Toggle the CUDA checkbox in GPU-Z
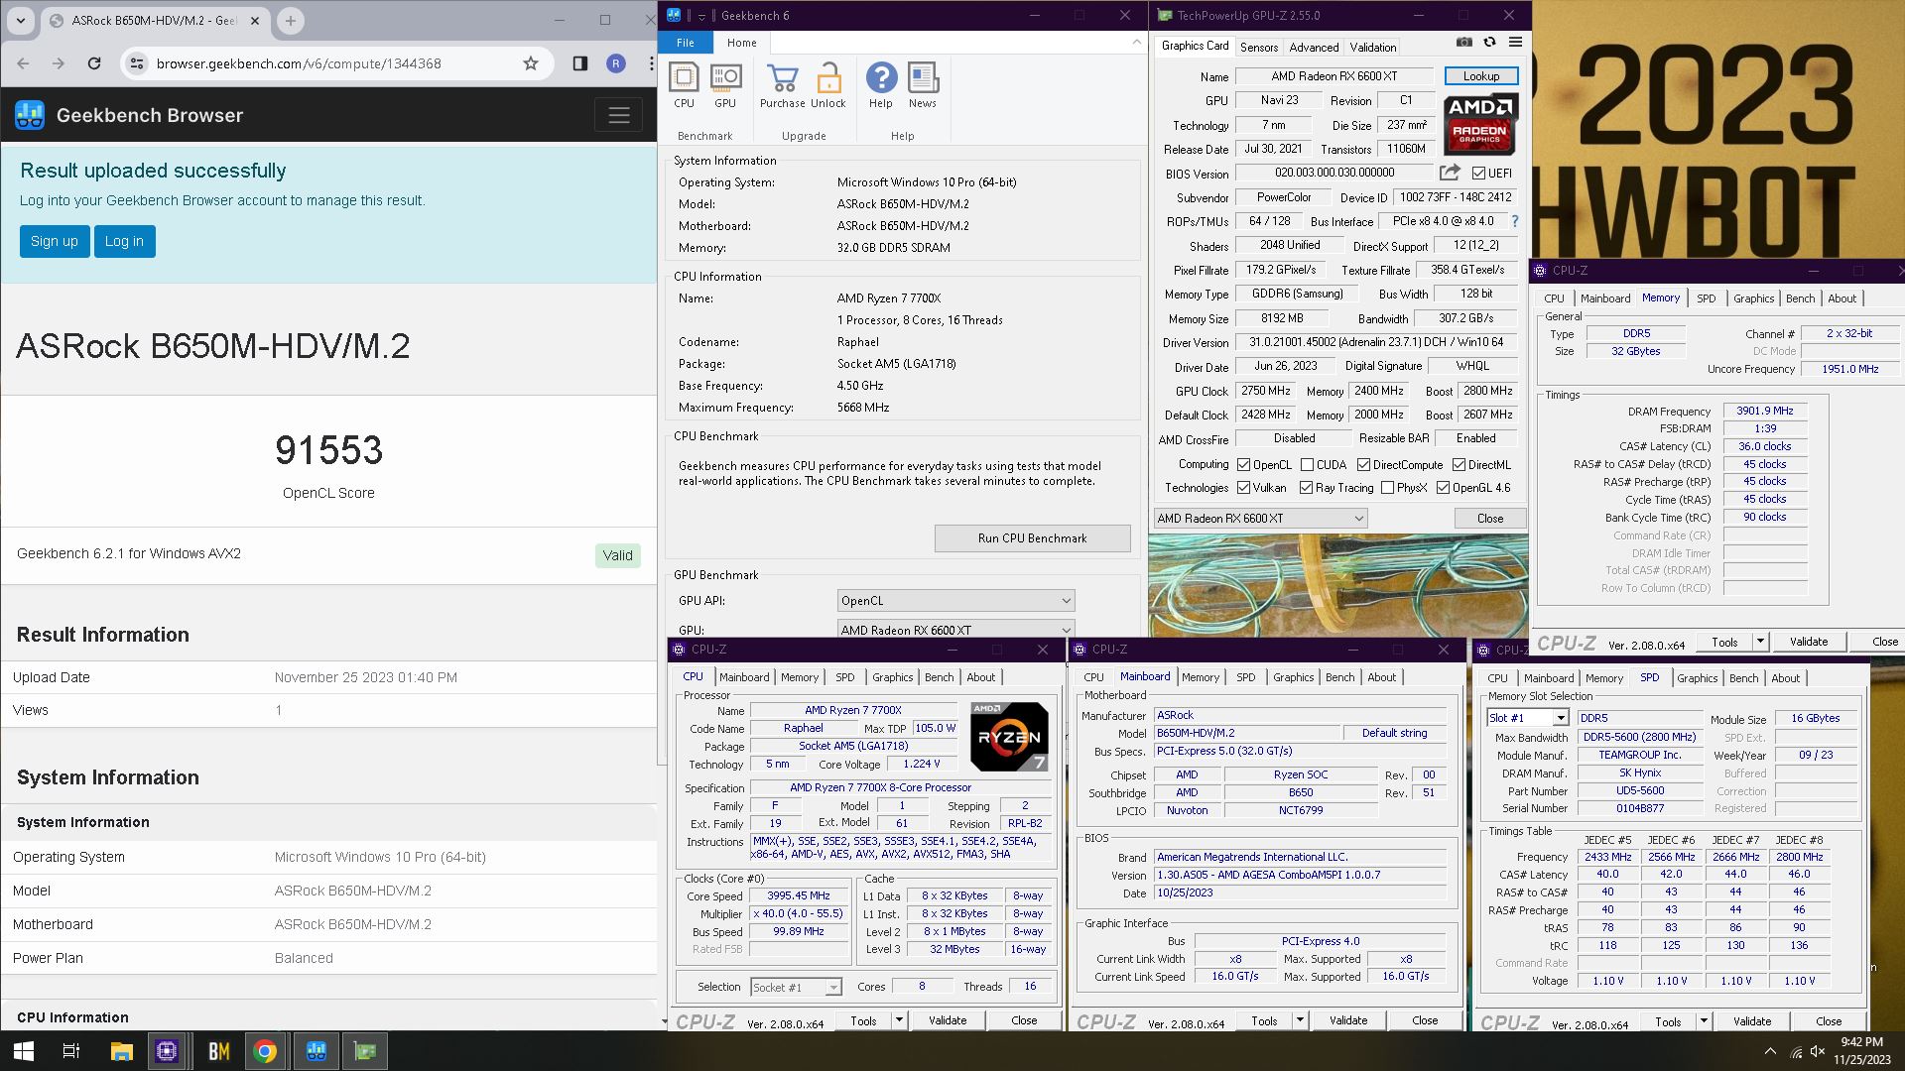Viewport: 1905px width, 1071px height. point(1307,464)
